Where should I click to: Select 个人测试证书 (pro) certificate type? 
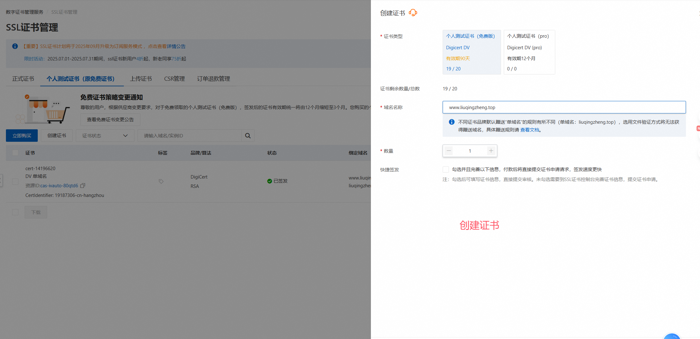point(529,52)
